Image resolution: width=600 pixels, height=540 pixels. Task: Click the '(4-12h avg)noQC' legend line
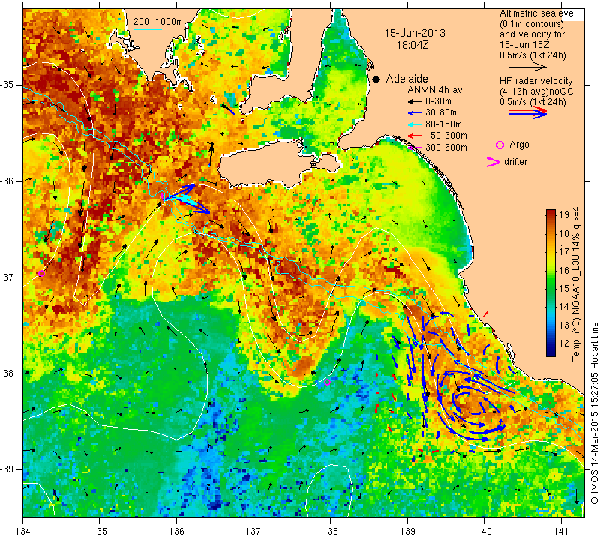pos(536,91)
